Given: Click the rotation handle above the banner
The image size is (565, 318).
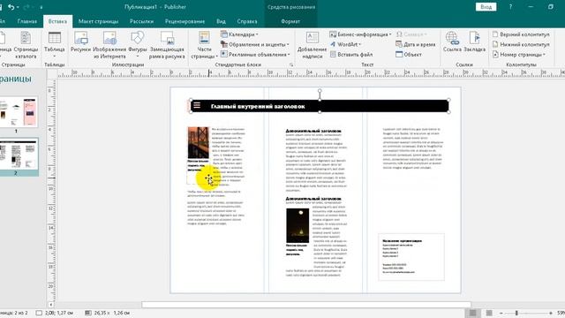Looking at the screenshot, I should coord(320,91).
